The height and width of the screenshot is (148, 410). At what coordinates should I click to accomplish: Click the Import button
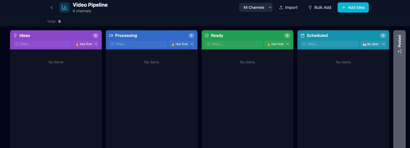pos(288,7)
